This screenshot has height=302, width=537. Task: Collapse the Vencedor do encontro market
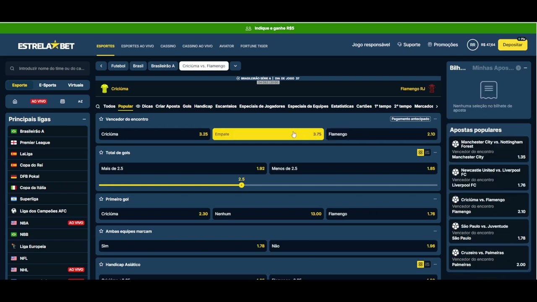435,119
